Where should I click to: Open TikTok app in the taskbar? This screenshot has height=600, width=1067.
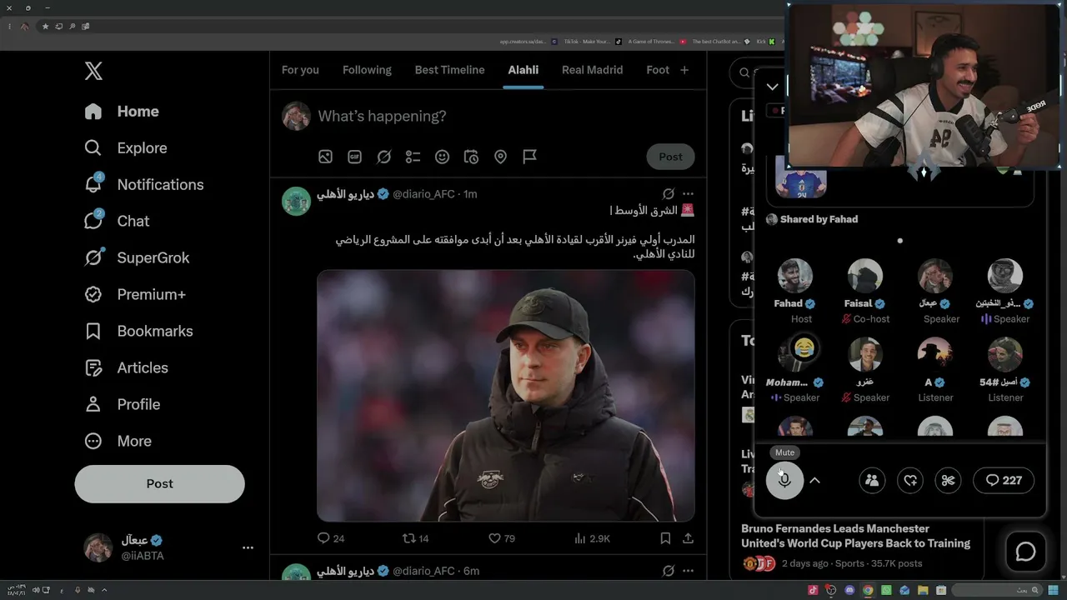tap(813, 590)
